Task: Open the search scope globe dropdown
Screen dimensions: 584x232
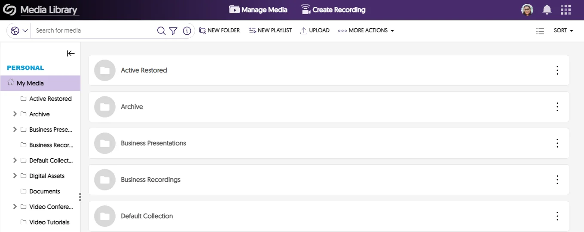Action: (x=19, y=30)
